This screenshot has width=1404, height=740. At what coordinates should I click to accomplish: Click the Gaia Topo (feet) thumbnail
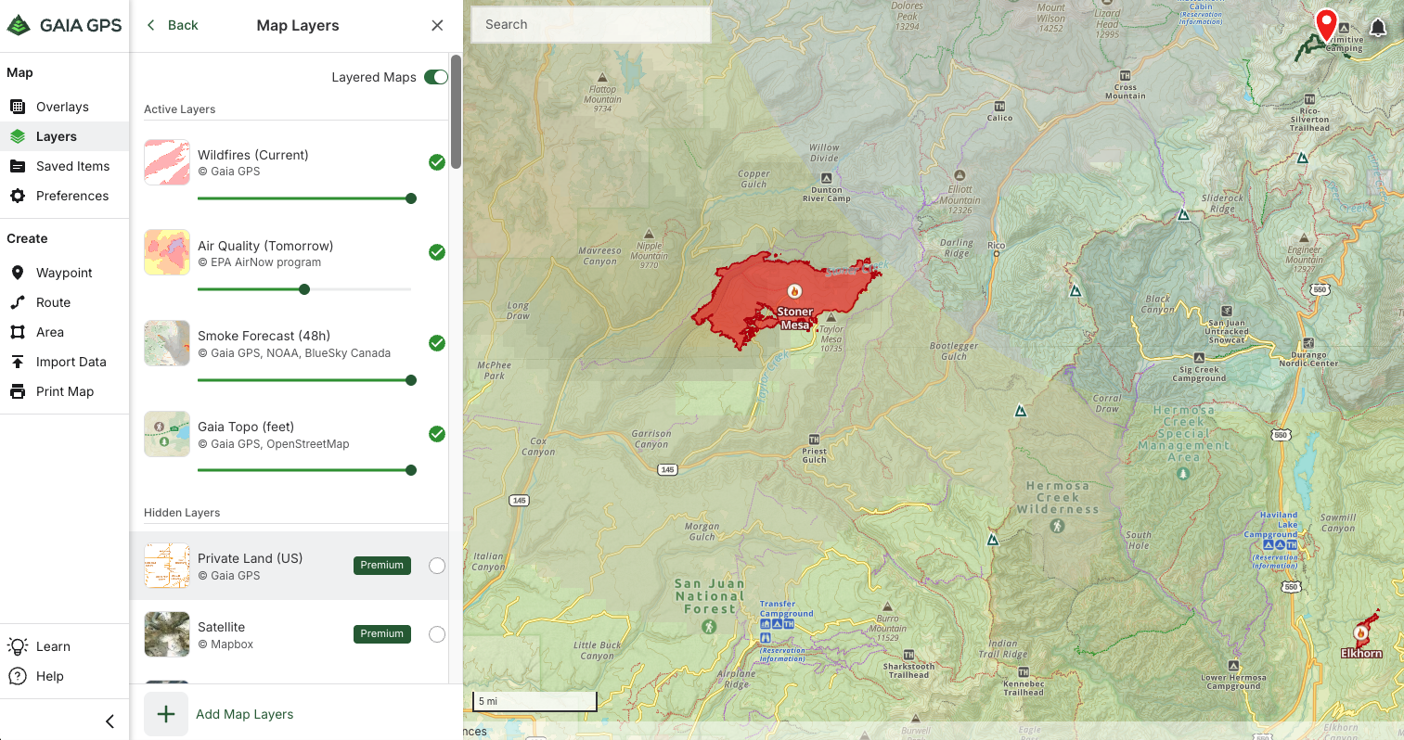[x=167, y=434]
